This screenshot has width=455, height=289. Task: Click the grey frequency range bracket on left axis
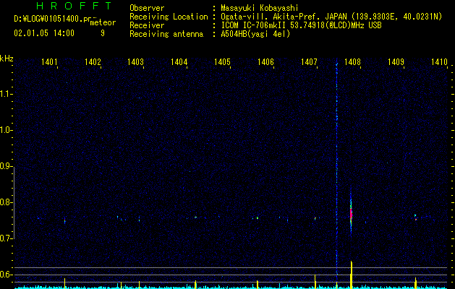(14, 203)
